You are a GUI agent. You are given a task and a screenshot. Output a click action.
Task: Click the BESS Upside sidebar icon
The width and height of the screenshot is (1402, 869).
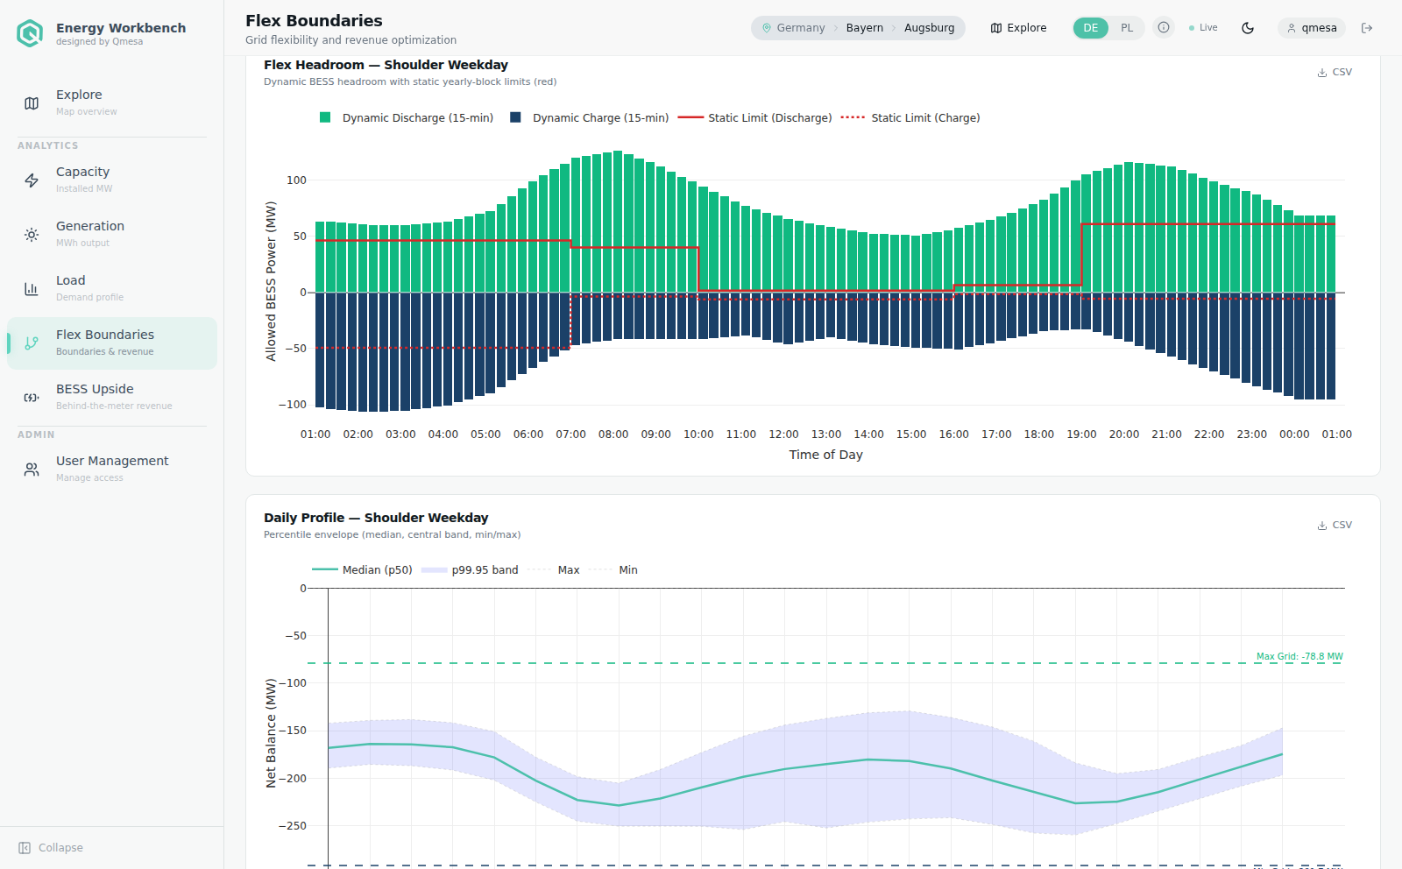32,398
